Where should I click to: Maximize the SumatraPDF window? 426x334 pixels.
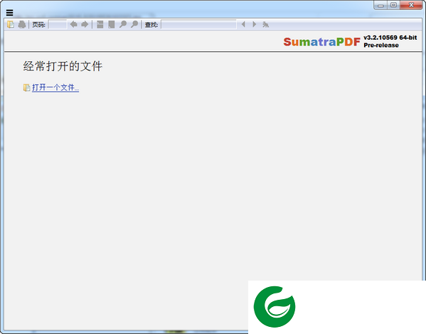(x=394, y=5)
